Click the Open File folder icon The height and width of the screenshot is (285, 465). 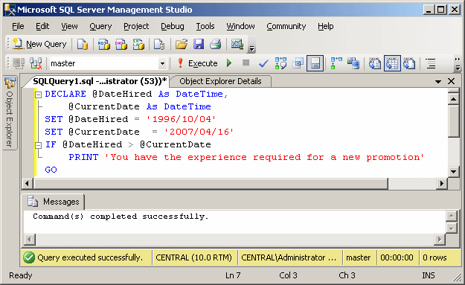tap(182, 45)
